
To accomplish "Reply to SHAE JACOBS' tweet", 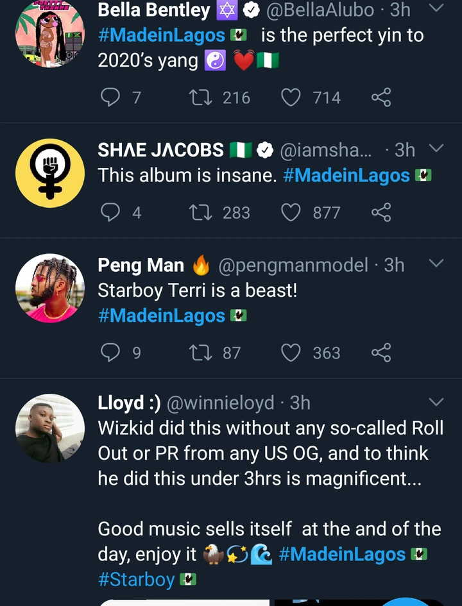I will point(111,212).
